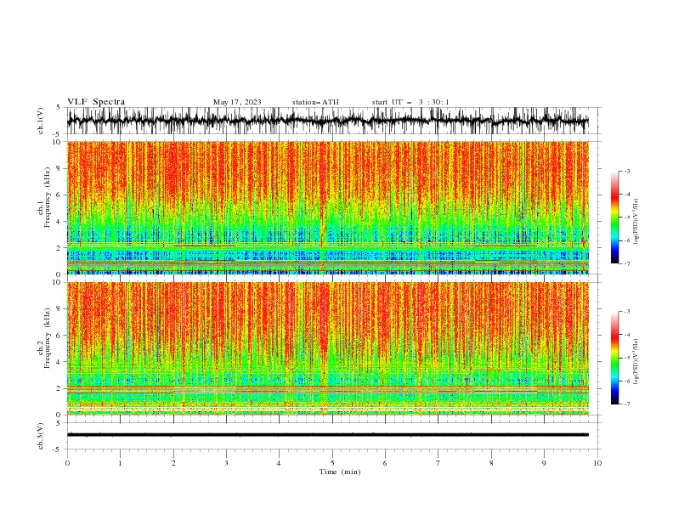
Task: Click the 'start UT = 3:30:1' text
Action: pos(410,102)
